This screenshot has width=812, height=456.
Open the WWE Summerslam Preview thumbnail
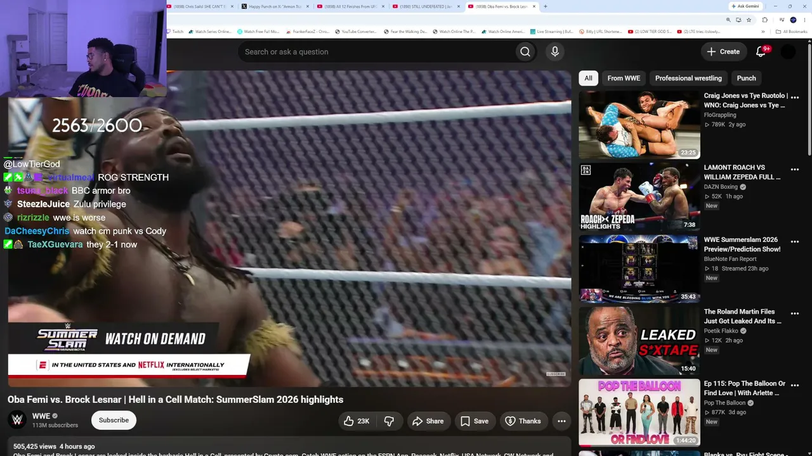(x=639, y=269)
